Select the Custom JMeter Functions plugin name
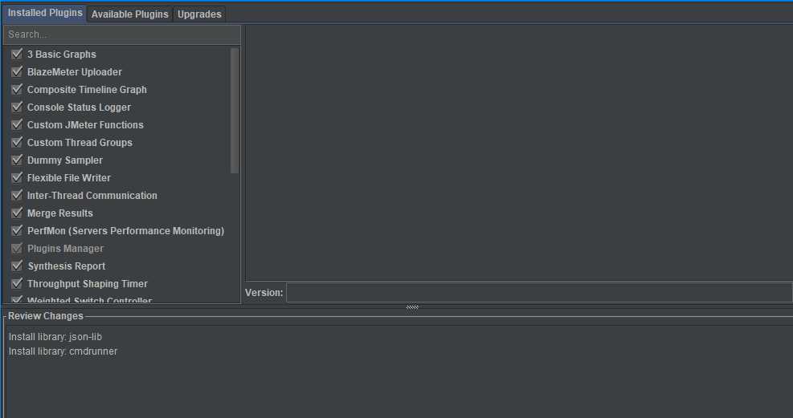This screenshot has height=418, width=793. pos(85,124)
